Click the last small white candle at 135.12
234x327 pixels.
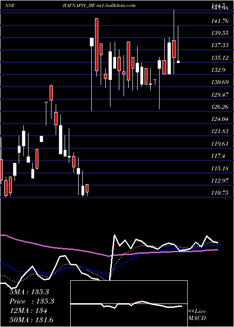pos(178,62)
